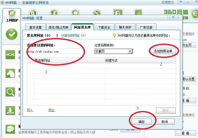Expand the 拦截页 redirect dropdown
The image size is (198, 138).
tap(130, 51)
